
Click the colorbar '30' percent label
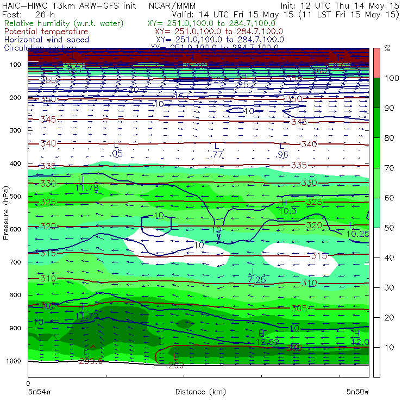tap(389, 288)
